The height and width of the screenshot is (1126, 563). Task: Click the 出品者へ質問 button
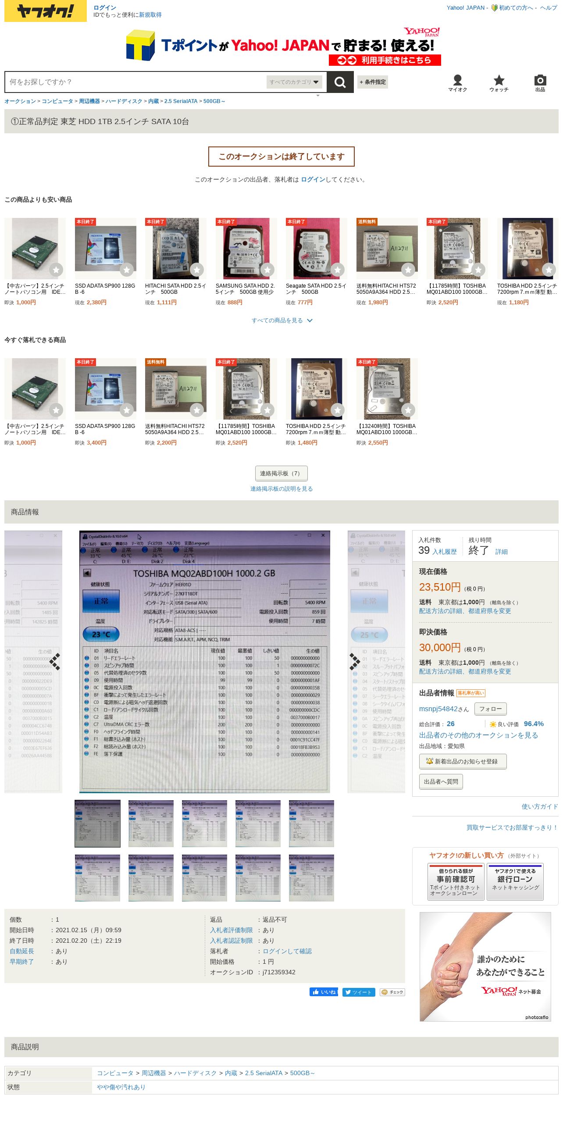[441, 781]
